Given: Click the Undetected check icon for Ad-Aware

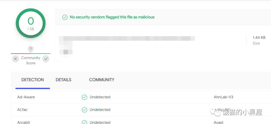Looking at the screenshot, I should click(85, 97).
